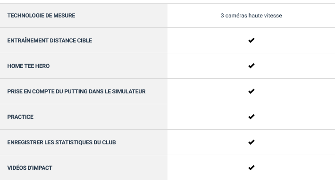335x183 pixels.
Task: Click checkmark for putting in simulator row
Action: click(251, 91)
